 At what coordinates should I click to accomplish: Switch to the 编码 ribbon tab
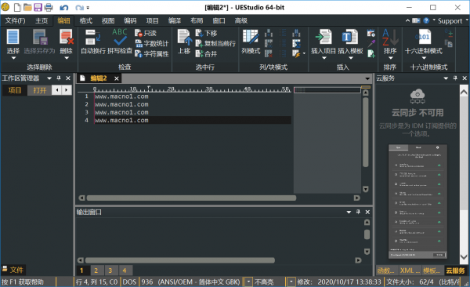click(130, 20)
